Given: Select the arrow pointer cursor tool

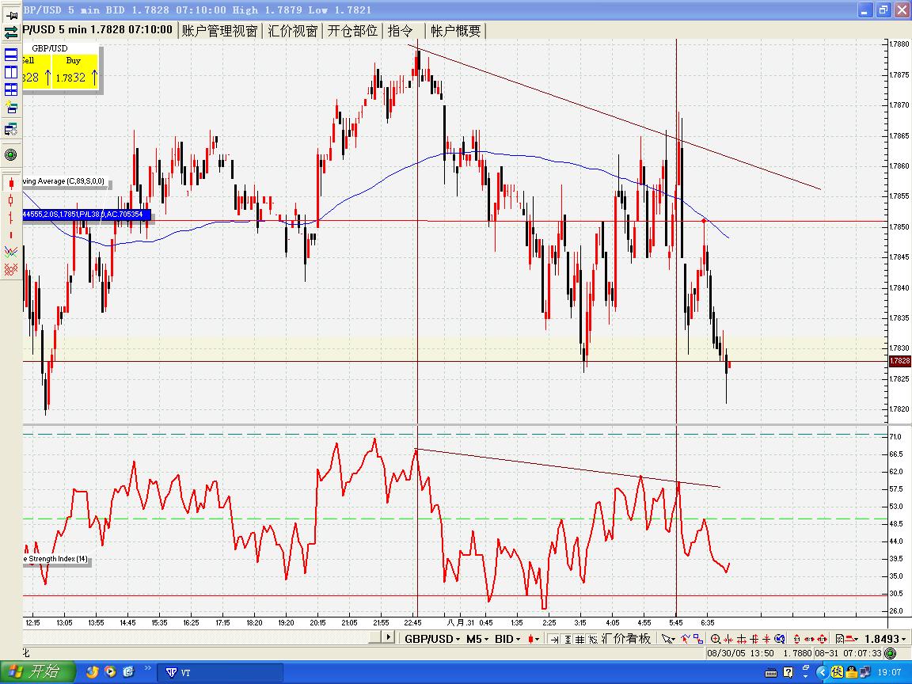Looking at the screenshot, I should pos(667,639).
